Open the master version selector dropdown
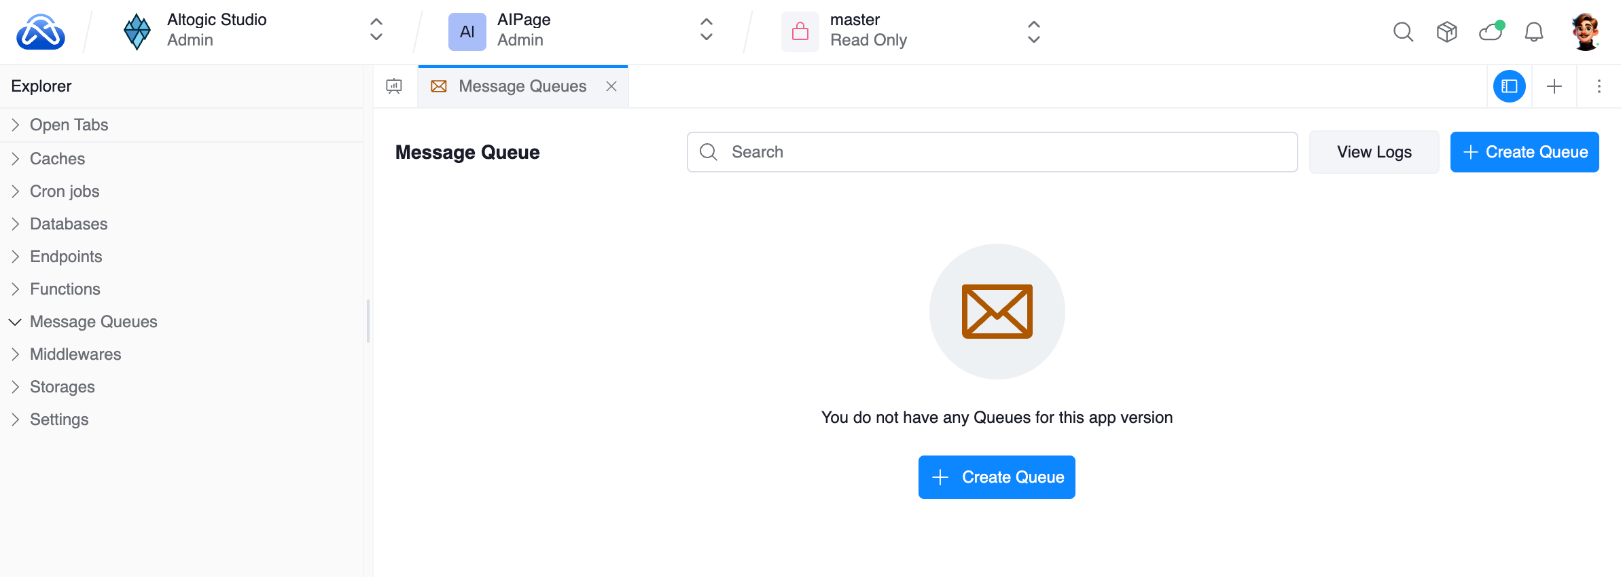The image size is (1621, 577). coord(910,31)
